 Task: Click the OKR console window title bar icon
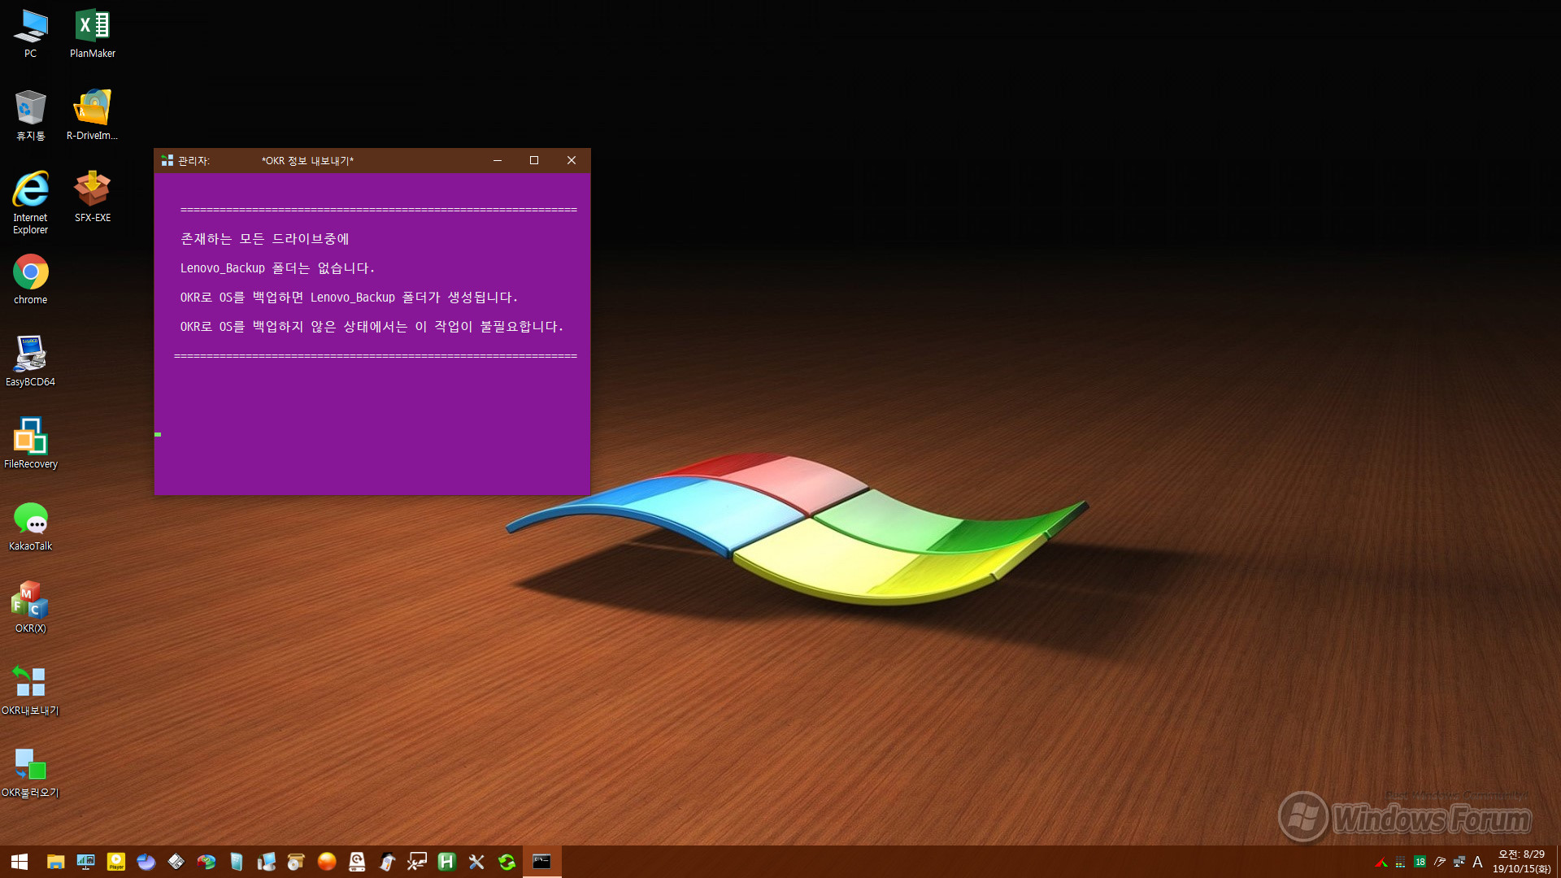pos(167,160)
